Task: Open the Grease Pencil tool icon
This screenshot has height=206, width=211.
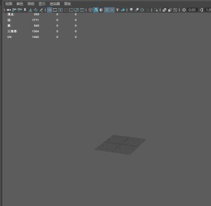Action: point(41,10)
